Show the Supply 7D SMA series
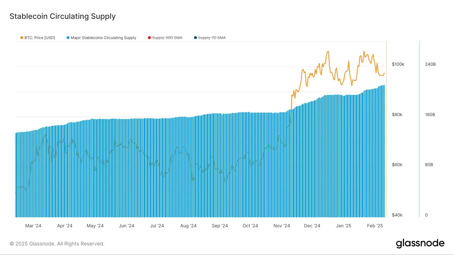The width and height of the screenshot is (454, 255). (x=212, y=38)
